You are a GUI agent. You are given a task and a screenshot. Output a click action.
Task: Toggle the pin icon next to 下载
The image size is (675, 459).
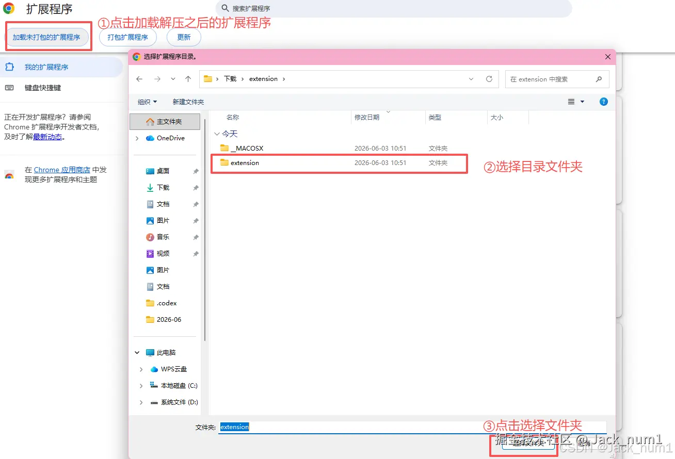click(196, 188)
